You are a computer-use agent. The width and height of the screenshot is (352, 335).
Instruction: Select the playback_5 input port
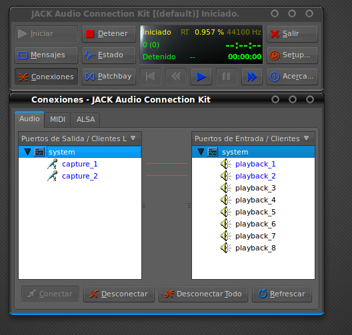tap(255, 212)
